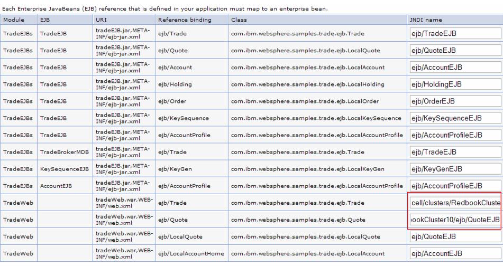Click JNDI field for TradeEJB's ejb/Trade reference
This screenshot has height=266, width=503.
(x=455, y=34)
